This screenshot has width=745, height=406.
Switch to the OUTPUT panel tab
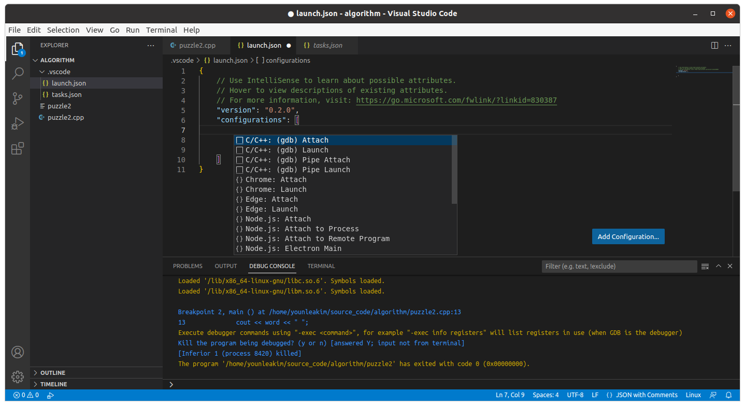[x=226, y=266]
